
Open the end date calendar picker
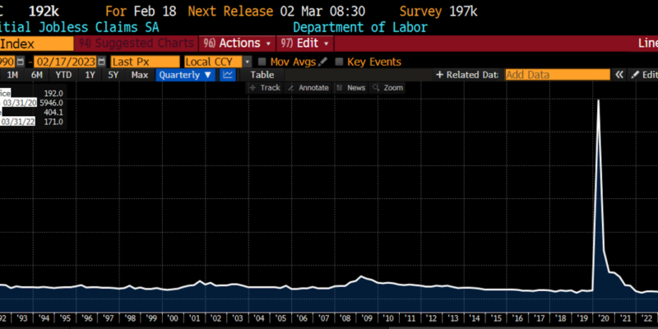pyautogui.click(x=102, y=62)
